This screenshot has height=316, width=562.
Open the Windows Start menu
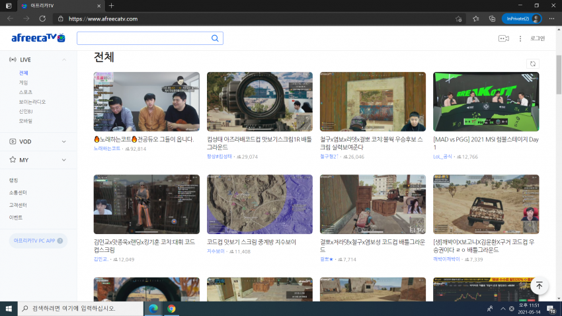9,309
